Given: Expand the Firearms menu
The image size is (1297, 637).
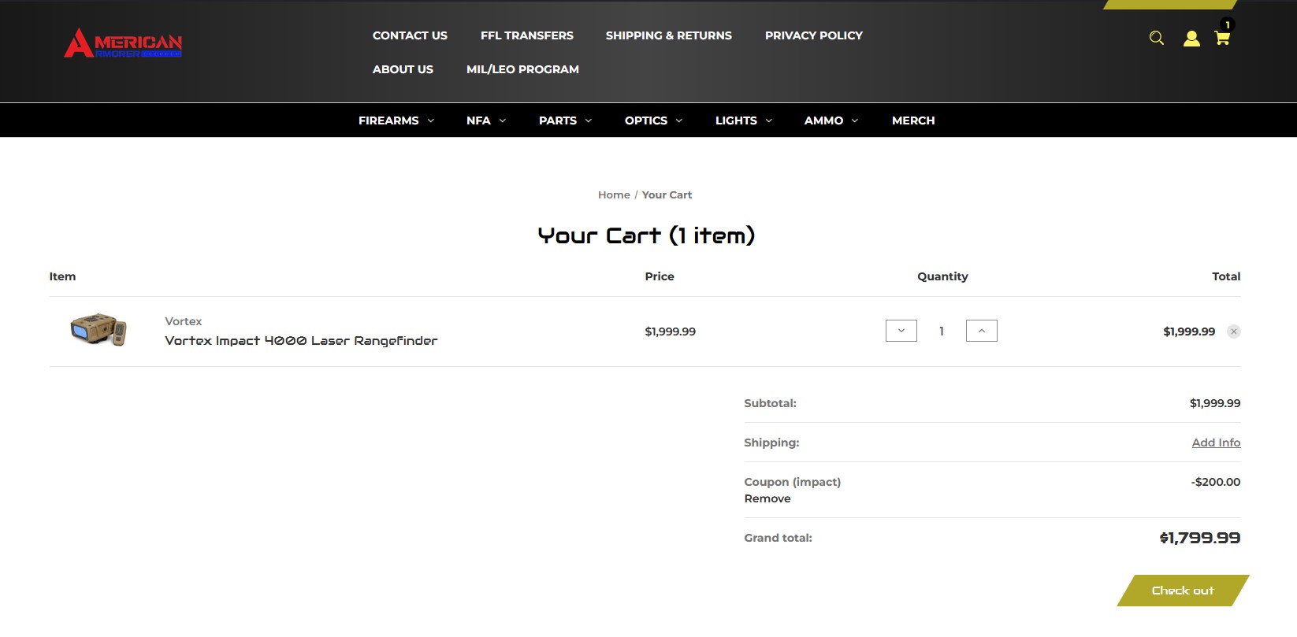Looking at the screenshot, I should pyautogui.click(x=396, y=120).
